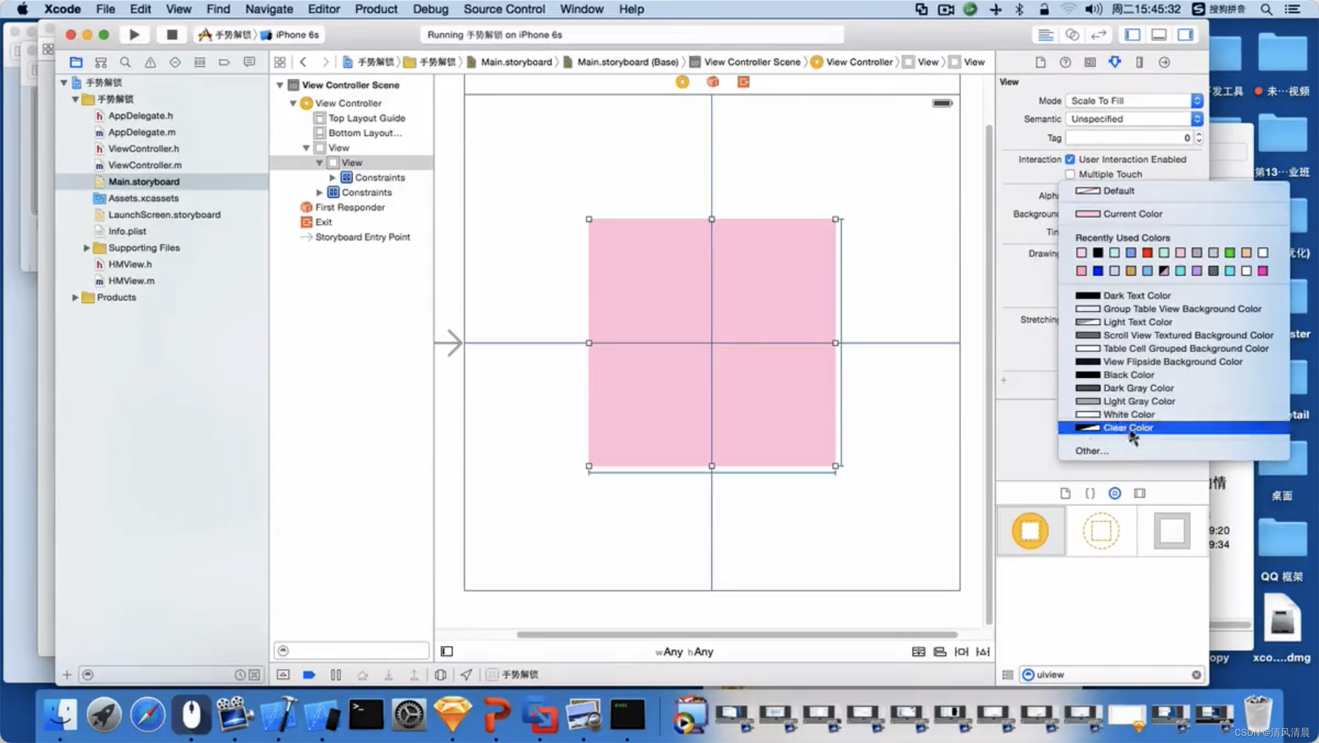Open Safari from the Dock
Screen dimensions: 1319x743
[x=147, y=714]
